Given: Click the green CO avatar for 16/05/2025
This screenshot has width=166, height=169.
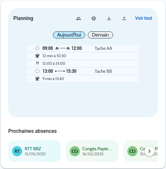Looking at the screenshot, I should pos(75,151).
